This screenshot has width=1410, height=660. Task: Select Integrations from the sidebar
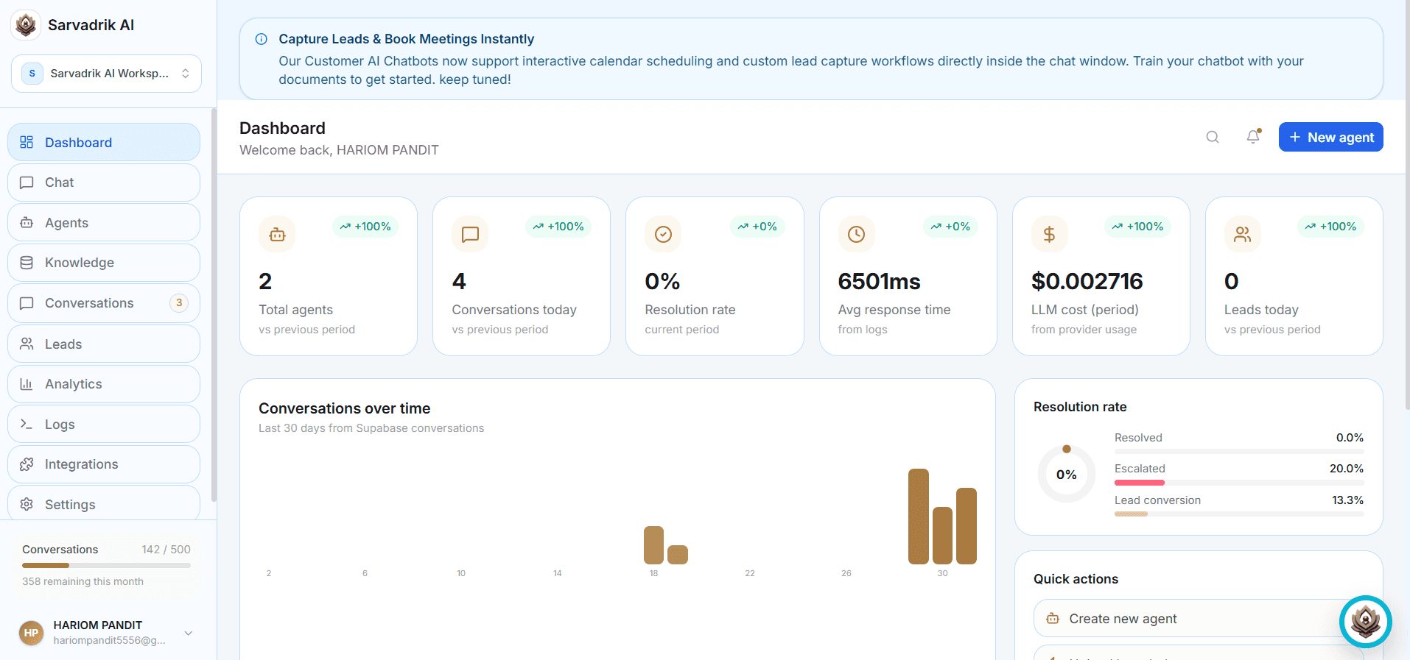point(104,464)
